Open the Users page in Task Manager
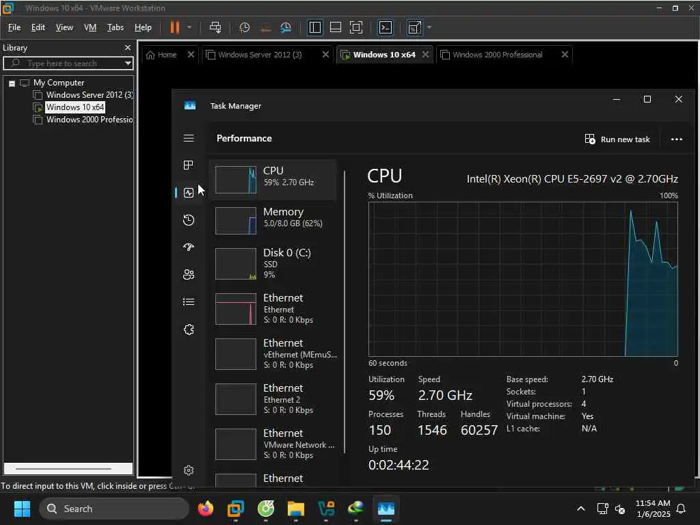The width and height of the screenshot is (700, 525). coord(189,274)
